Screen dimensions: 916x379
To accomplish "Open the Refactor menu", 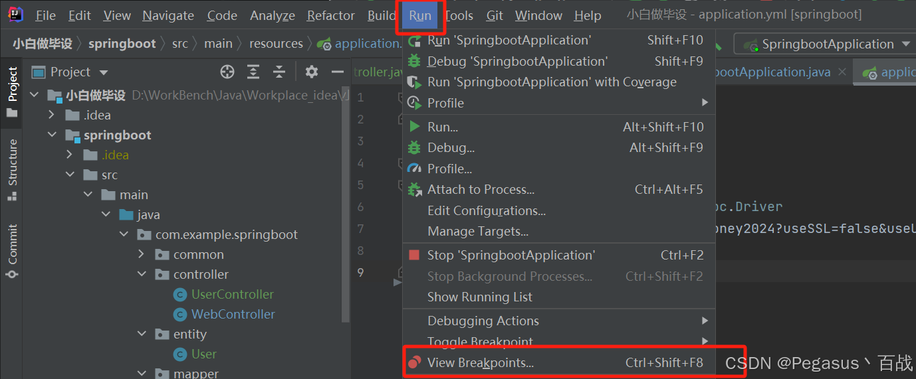I will 331,16.
